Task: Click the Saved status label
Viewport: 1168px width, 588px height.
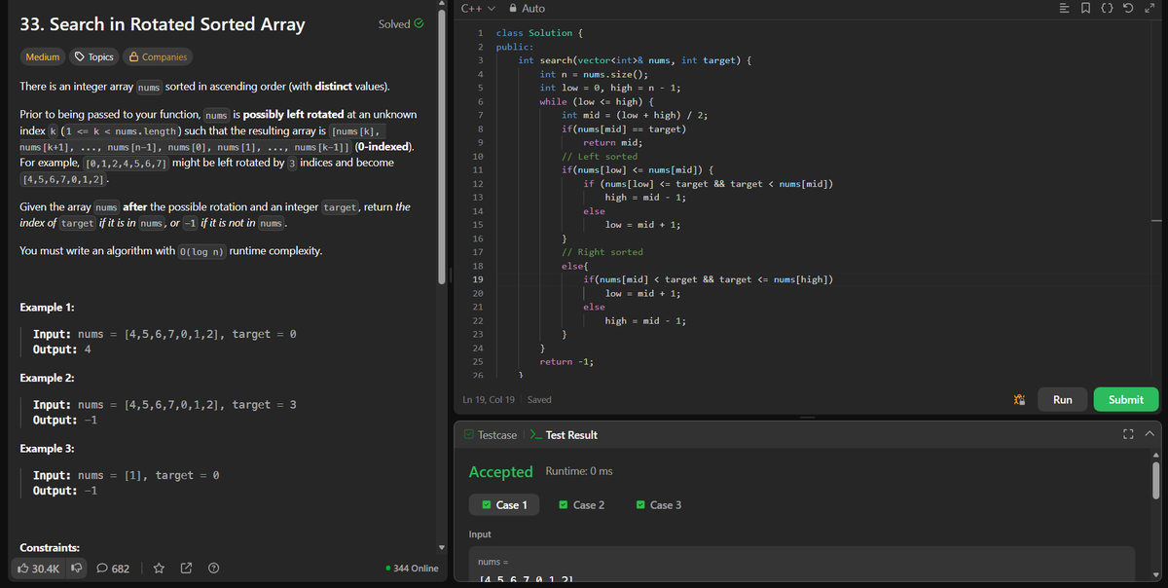Action: click(x=539, y=399)
